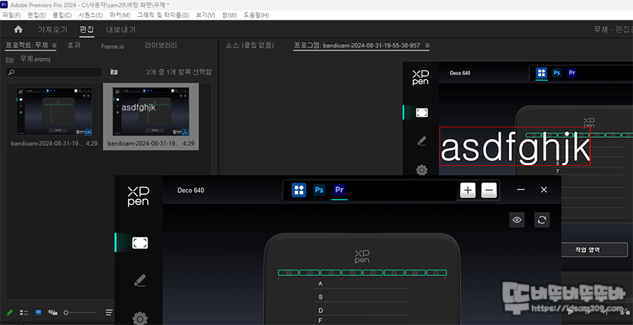Viewport: 633px width, 325px height.
Task: Add an application with the XP-Pen plus button
Action: click(468, 190)
